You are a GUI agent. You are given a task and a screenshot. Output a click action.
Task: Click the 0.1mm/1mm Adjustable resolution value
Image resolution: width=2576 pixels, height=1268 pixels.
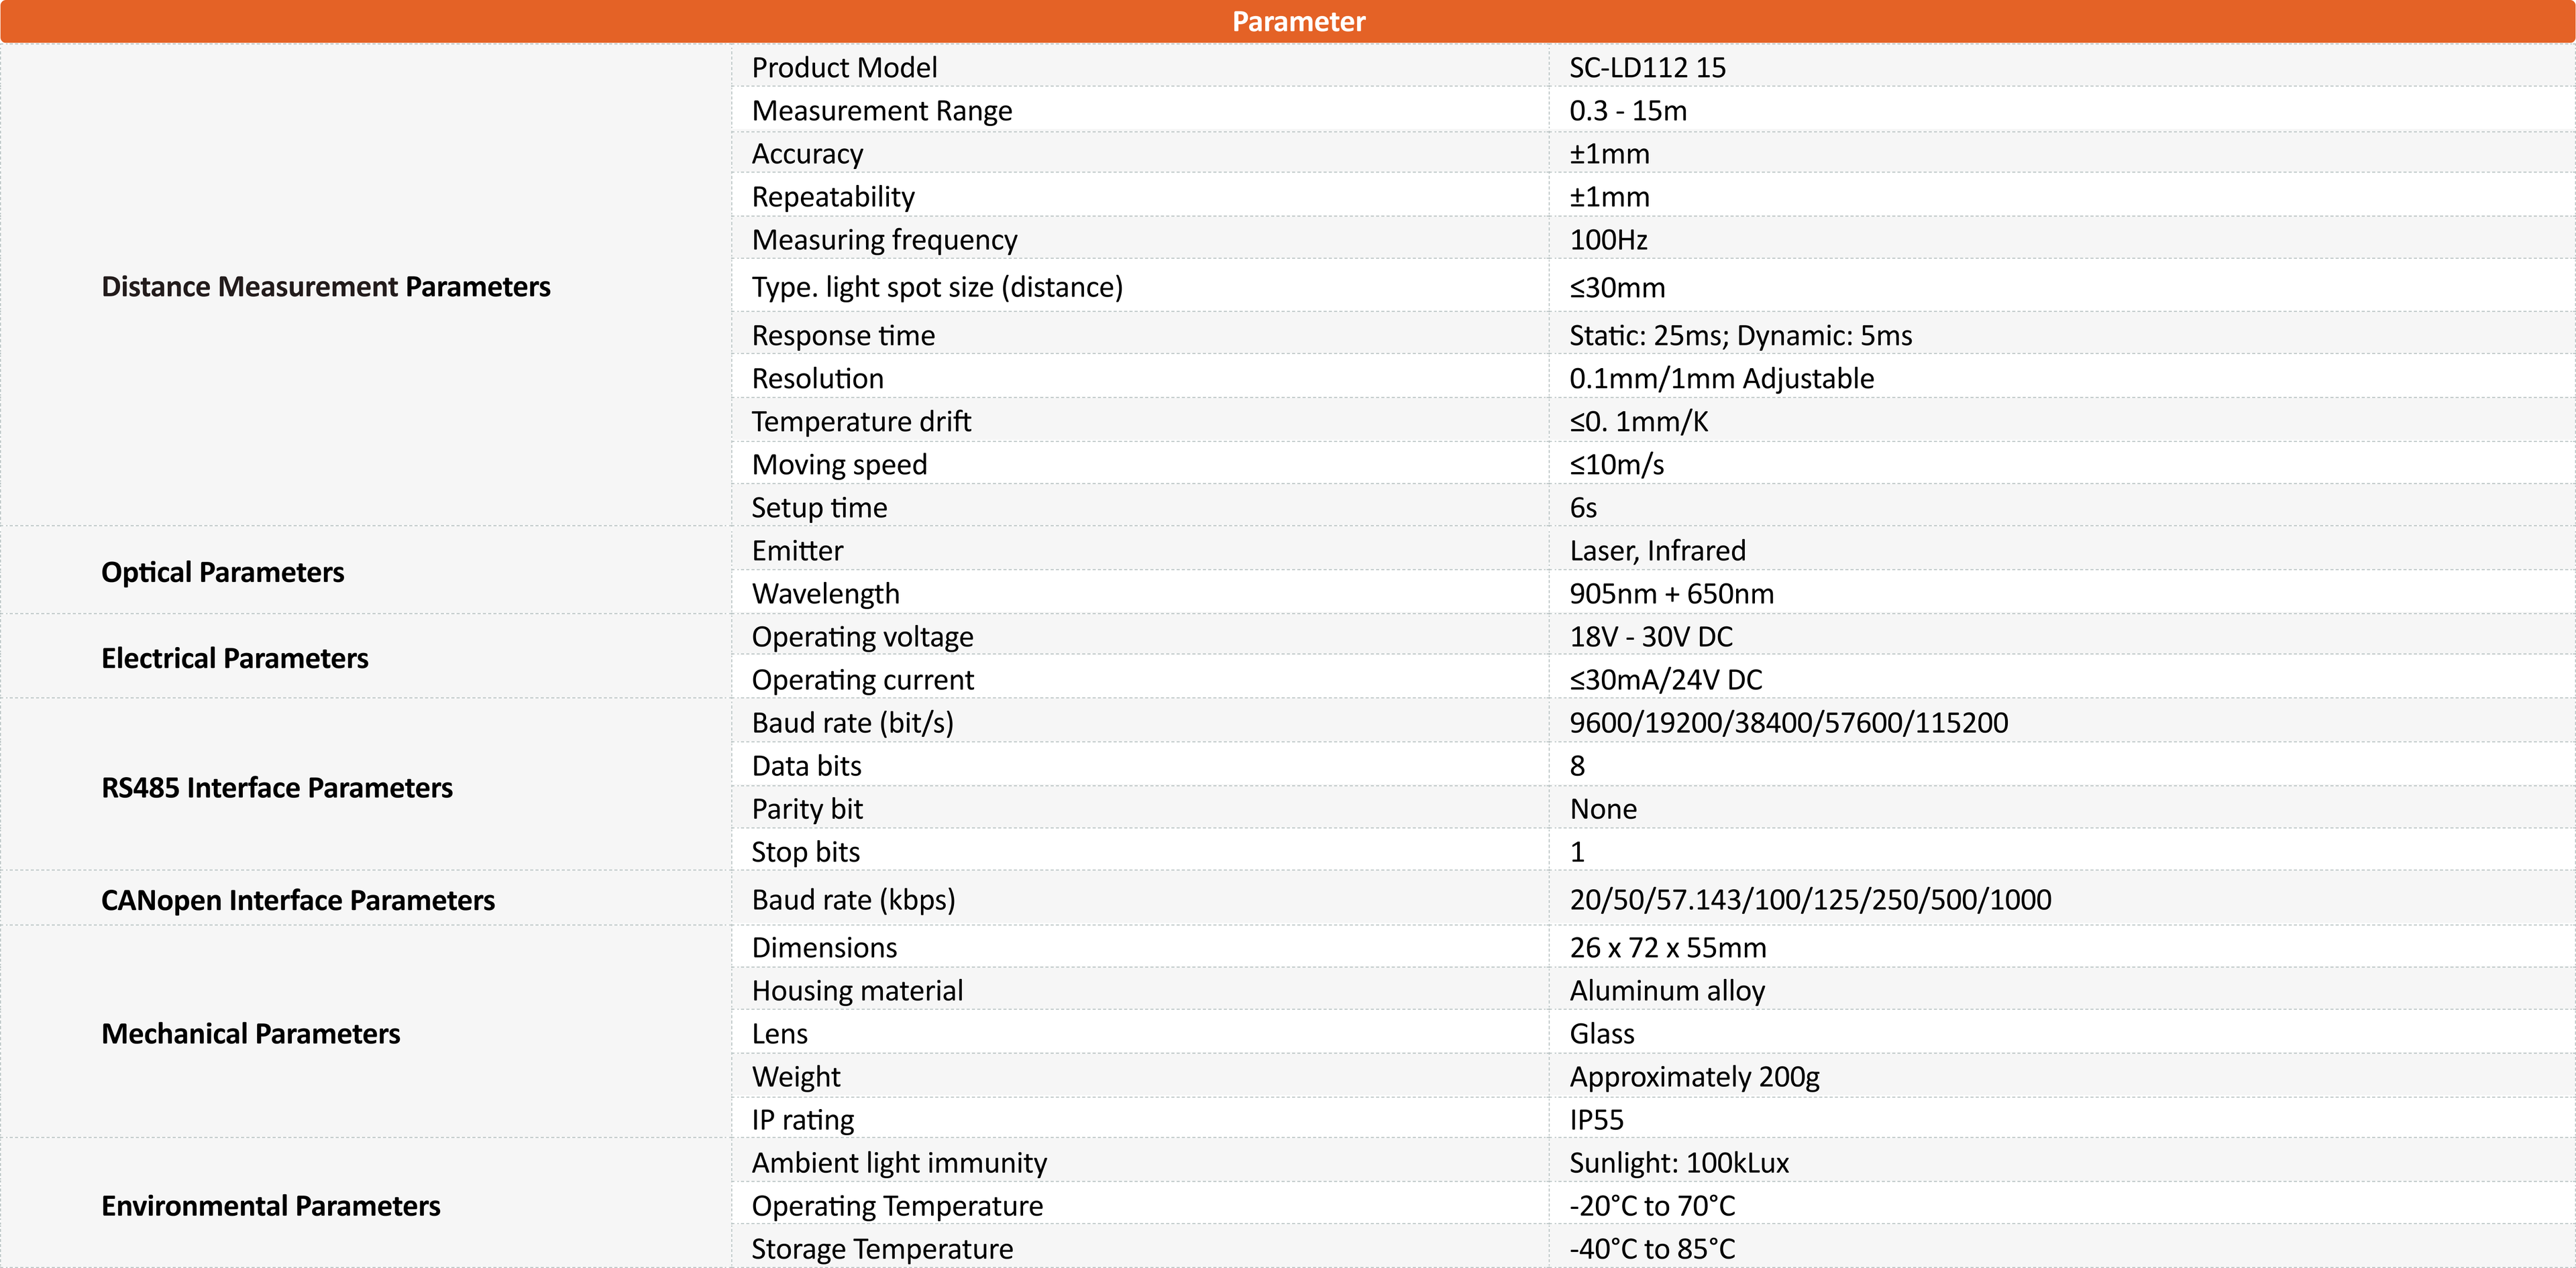1721,379
